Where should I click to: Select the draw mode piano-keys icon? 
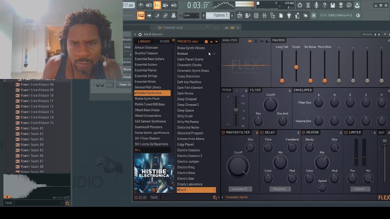pyautogui.click(x=140, y=16)
